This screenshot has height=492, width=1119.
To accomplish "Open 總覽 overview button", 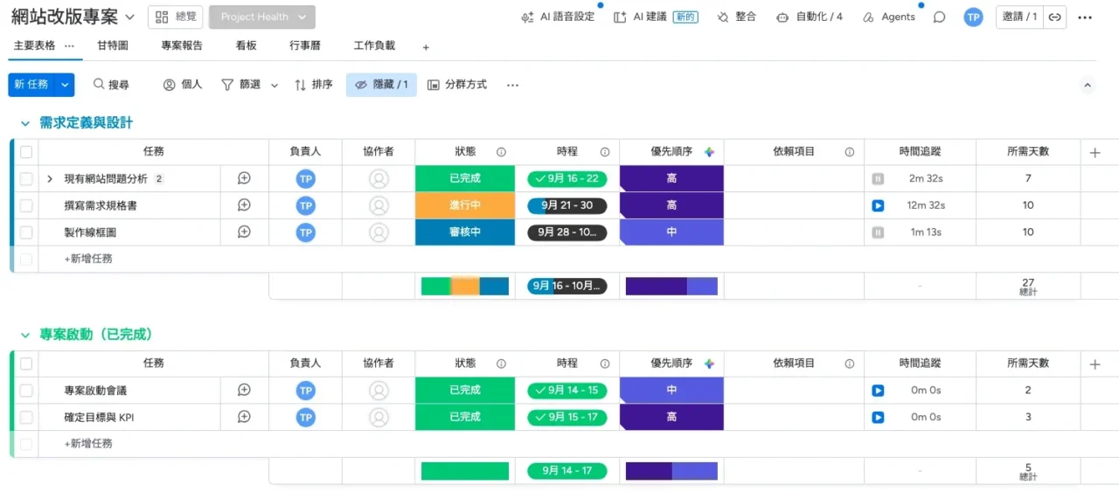I will click(176, 17).
